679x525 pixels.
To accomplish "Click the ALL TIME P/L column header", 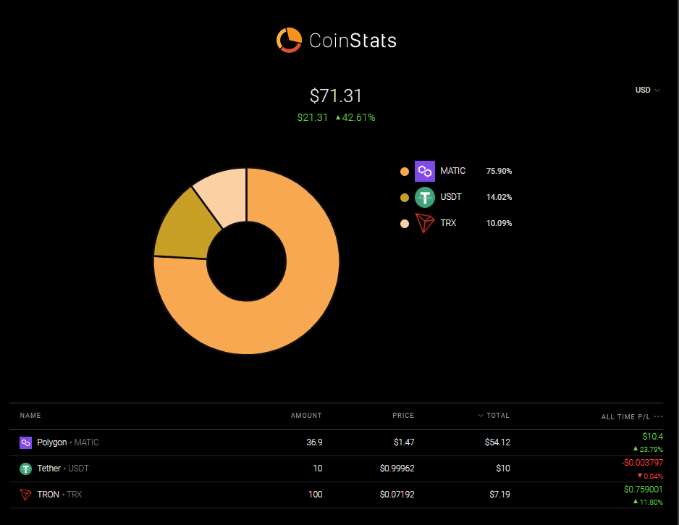I will pyautogui.click(x=625, y=416).
